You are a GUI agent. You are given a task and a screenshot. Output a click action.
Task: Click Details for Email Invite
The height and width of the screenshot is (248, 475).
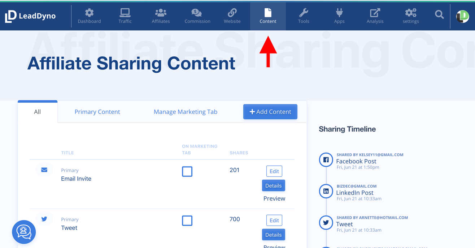coord(274,185)
